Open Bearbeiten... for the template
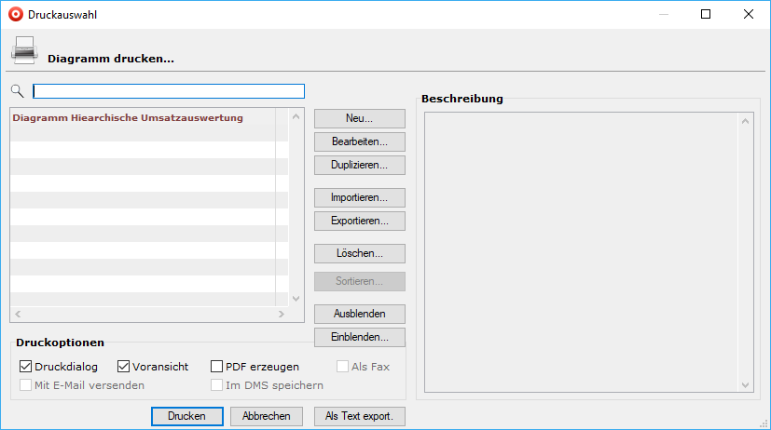The height and width of the screenshot is (430, 771). click(360, 142)
